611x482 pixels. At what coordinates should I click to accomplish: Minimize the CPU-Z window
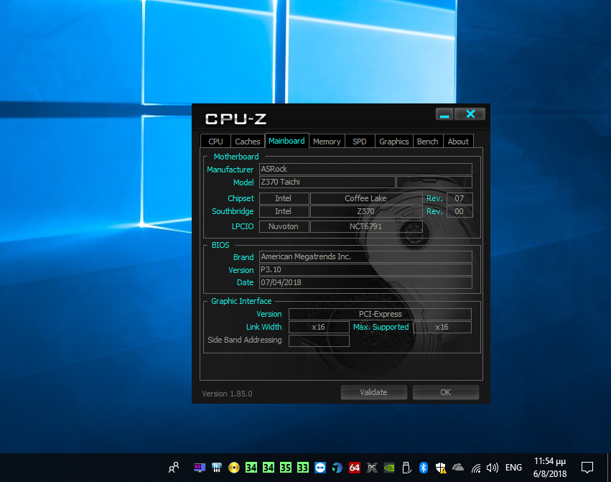click(444, 114)
